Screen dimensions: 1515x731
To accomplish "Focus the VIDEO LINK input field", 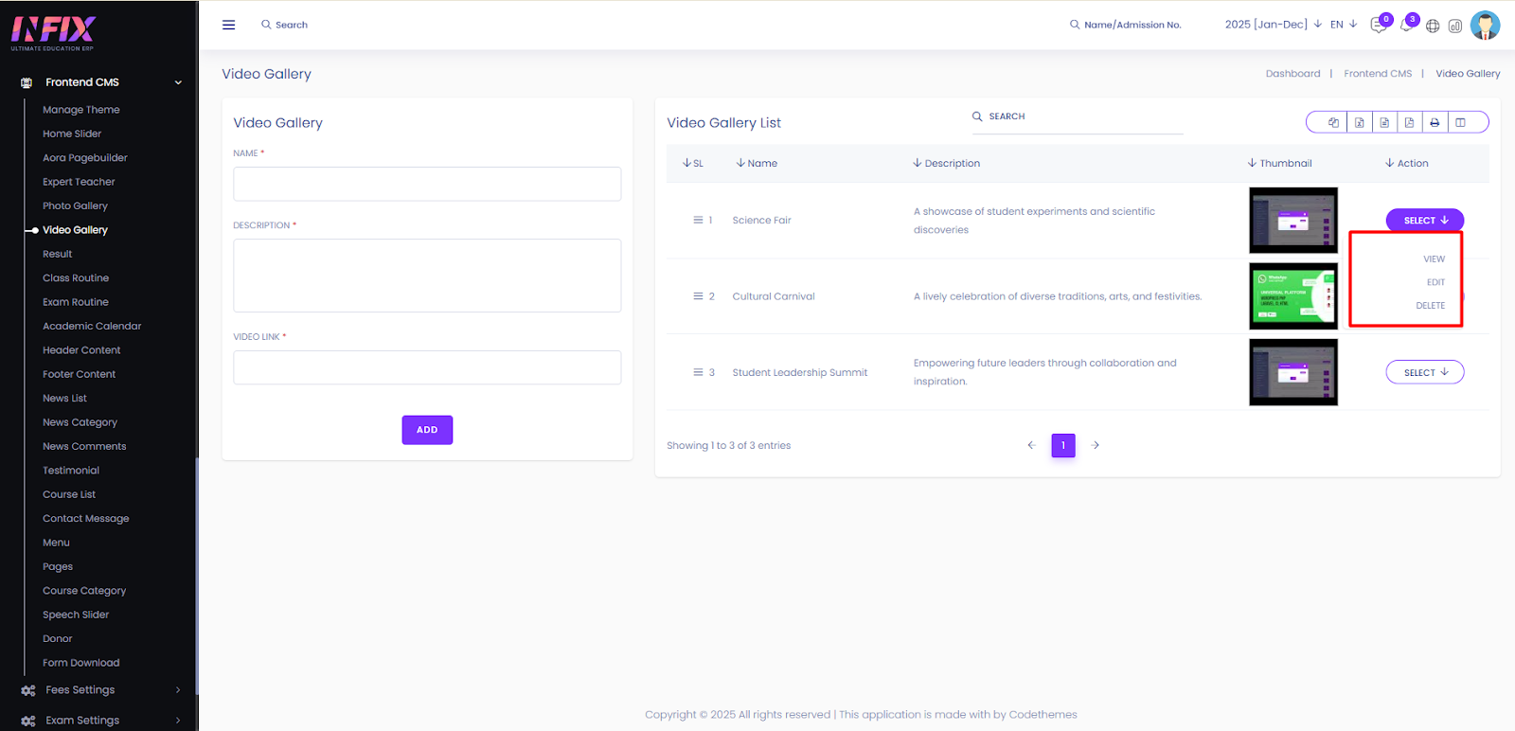I will (x=427, y=367).
